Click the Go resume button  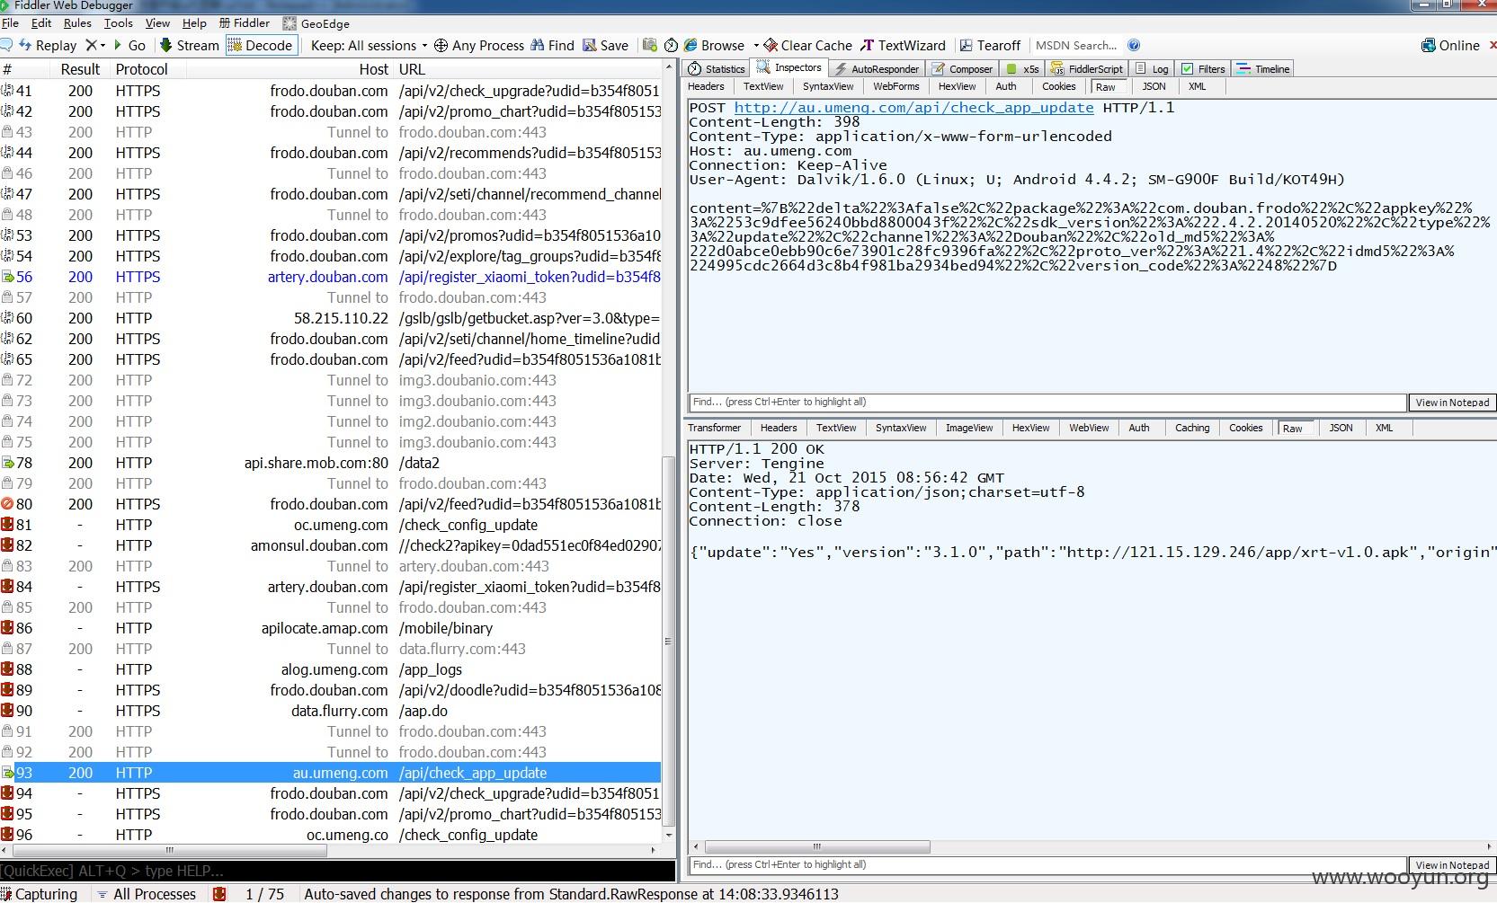coord(129,45)
